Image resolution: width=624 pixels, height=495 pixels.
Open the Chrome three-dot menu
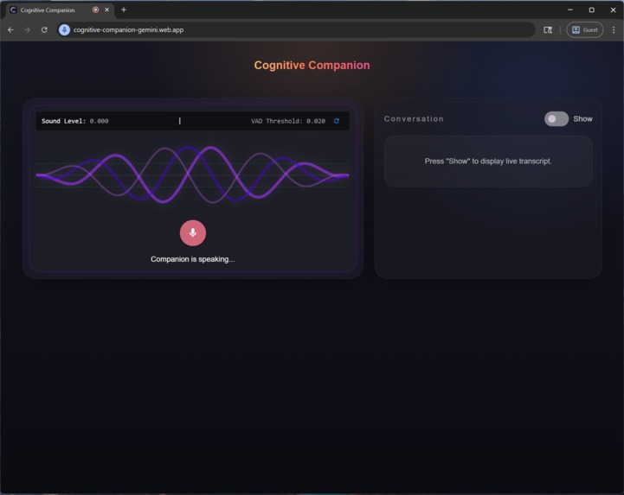point(614,29)
